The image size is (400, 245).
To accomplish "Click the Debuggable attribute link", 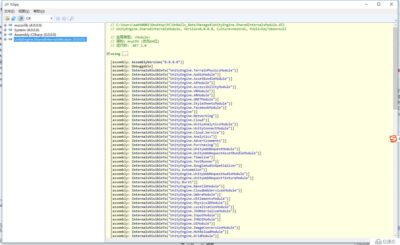I will pos(141,66).
